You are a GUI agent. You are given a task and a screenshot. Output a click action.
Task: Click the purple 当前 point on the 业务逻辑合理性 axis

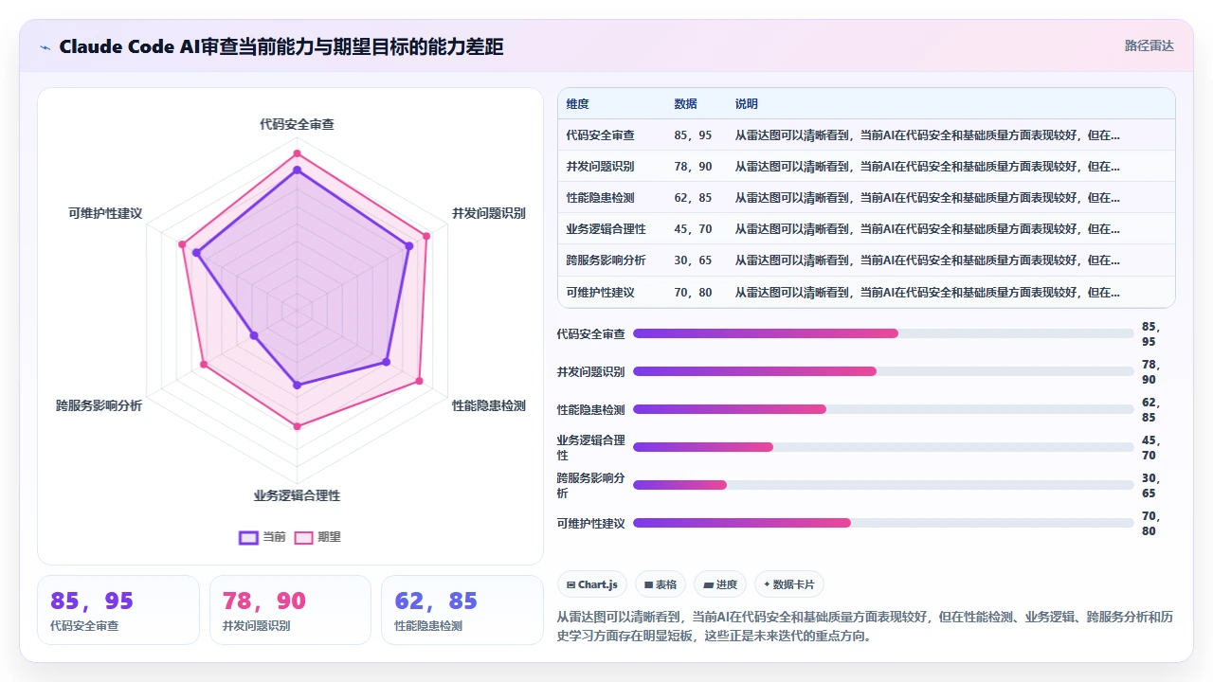click(297, 385)
